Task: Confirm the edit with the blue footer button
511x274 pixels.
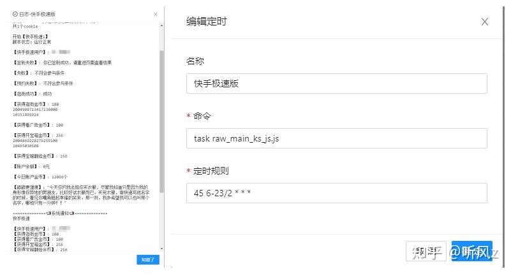Action: tap(471, 251)
